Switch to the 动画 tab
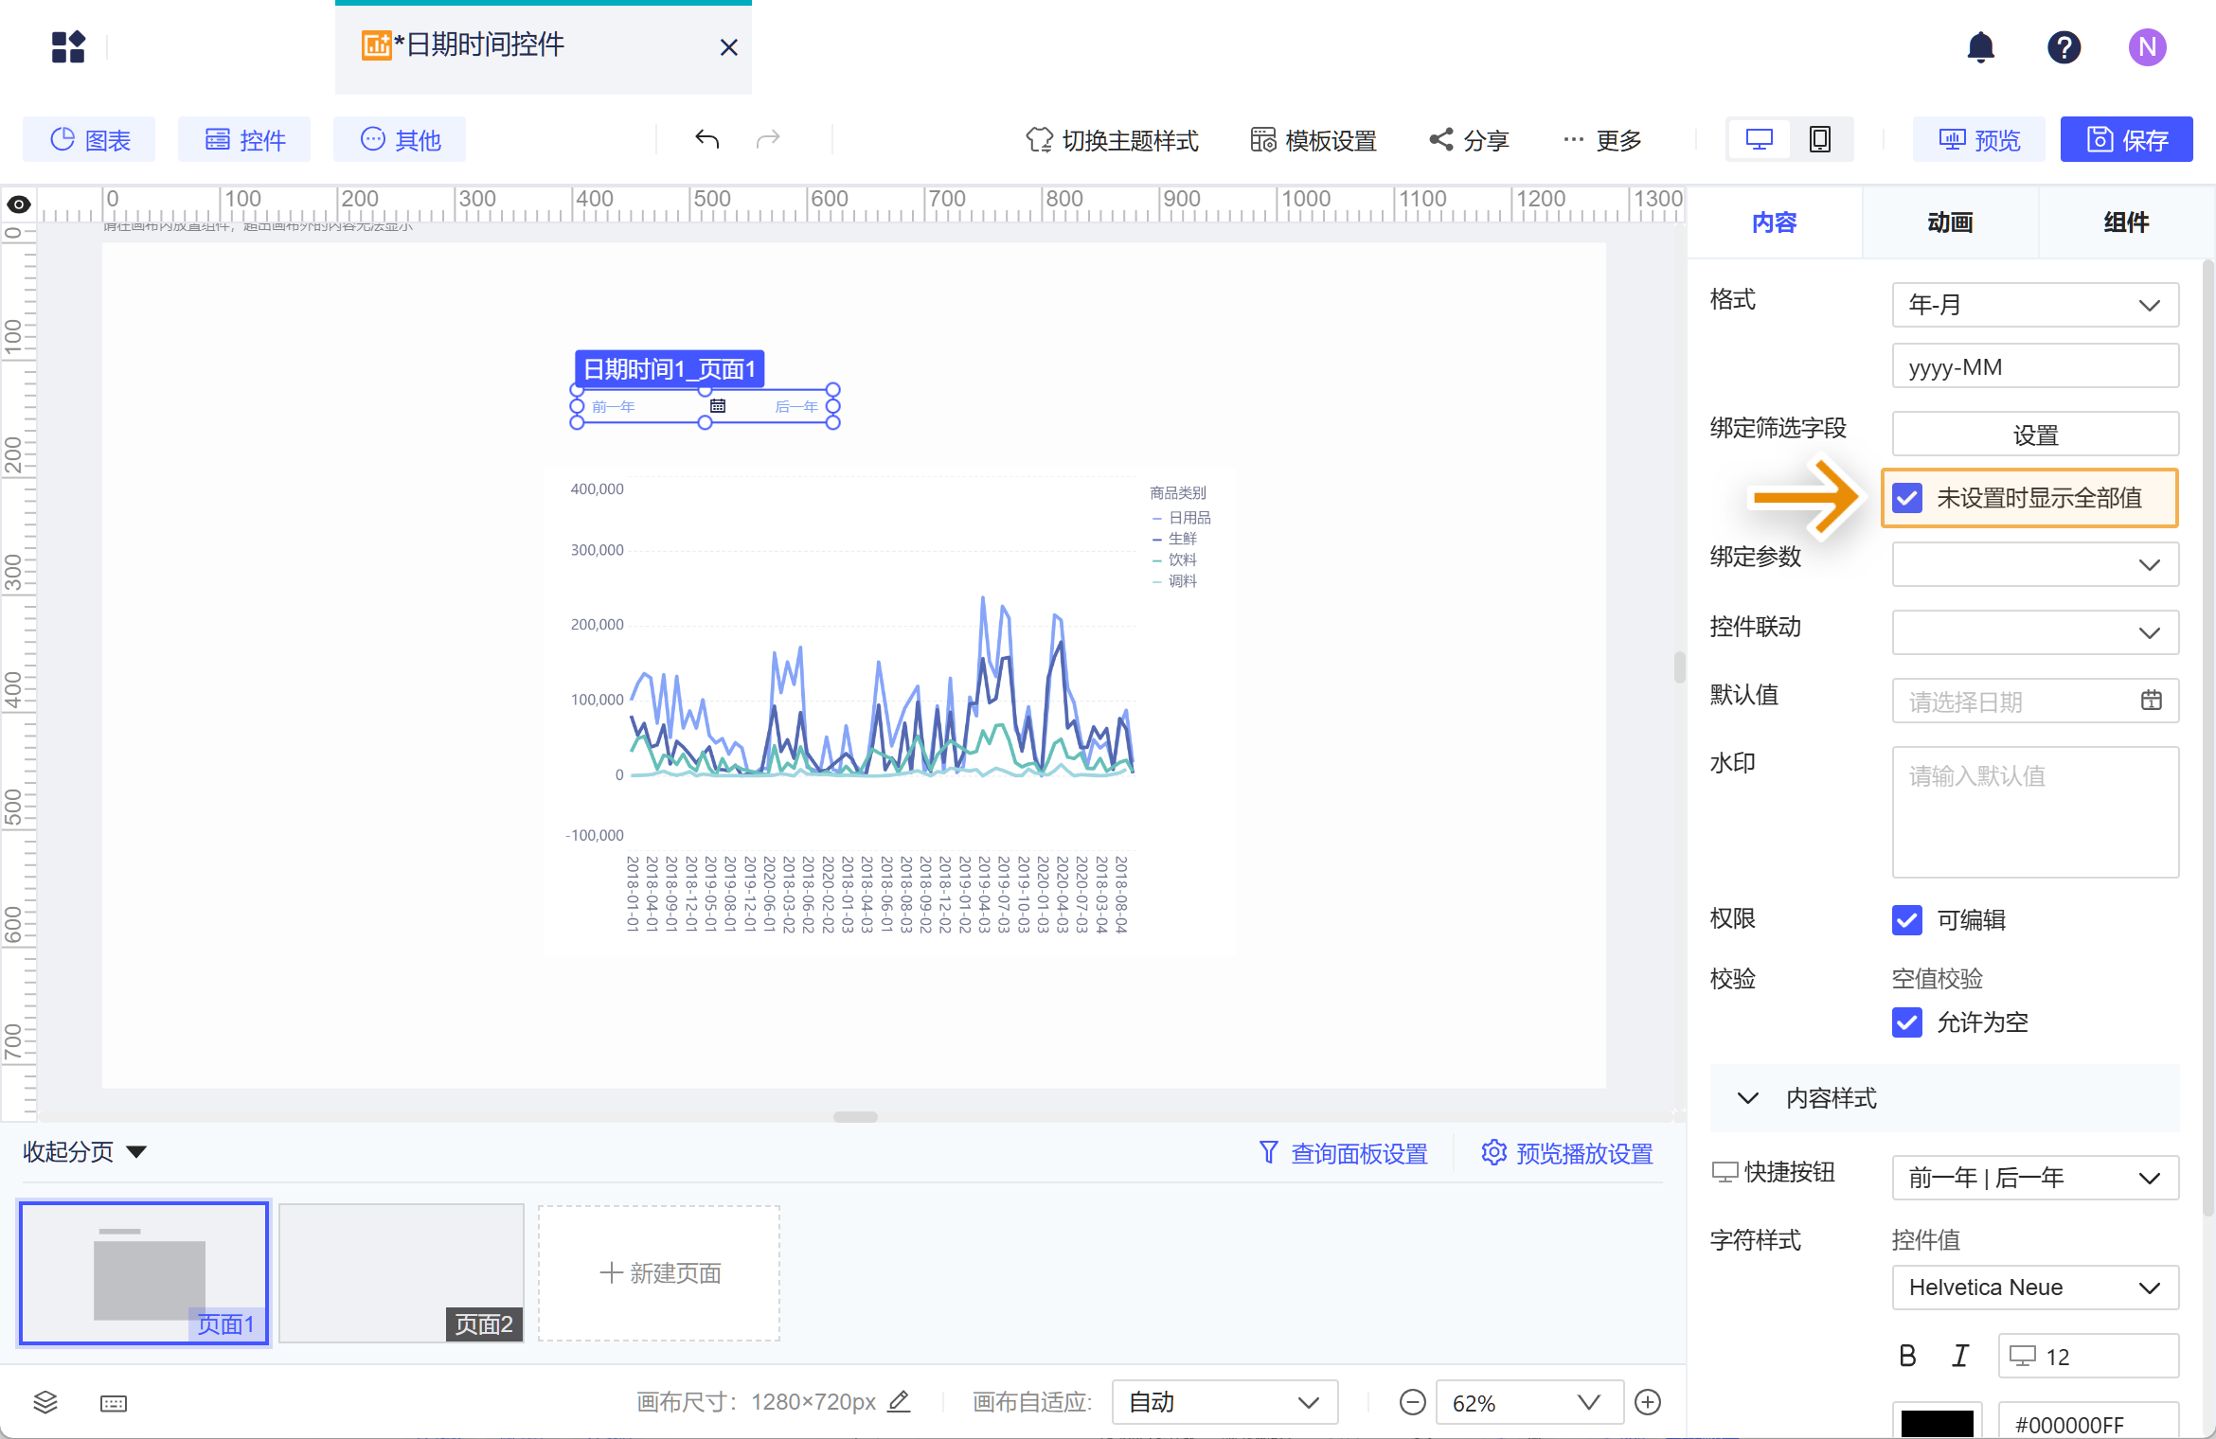Screen dimensions: 2216x1439 click(x=1950, y=222)
